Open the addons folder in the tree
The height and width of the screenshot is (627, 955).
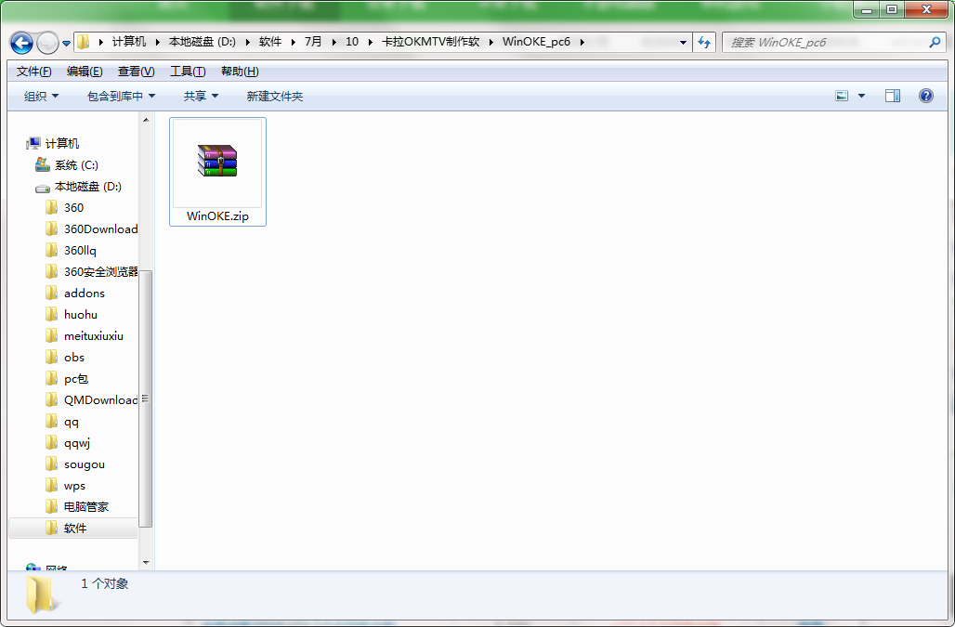[x=84, y=293]
